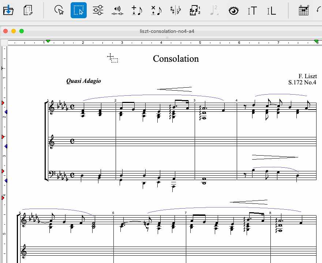The image size is (322, 263).
Task: Click the slur over bass notes in measure 4
Action: [275, 167]
